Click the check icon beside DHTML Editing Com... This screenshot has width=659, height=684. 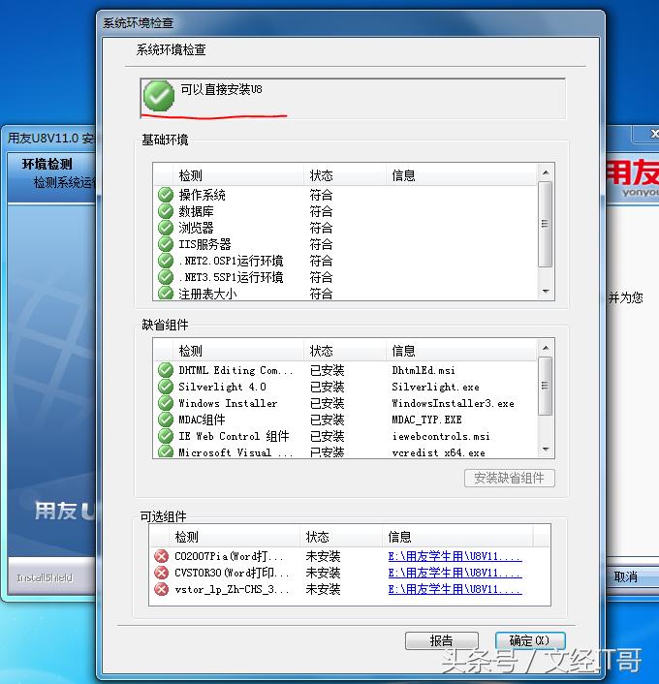166,370
